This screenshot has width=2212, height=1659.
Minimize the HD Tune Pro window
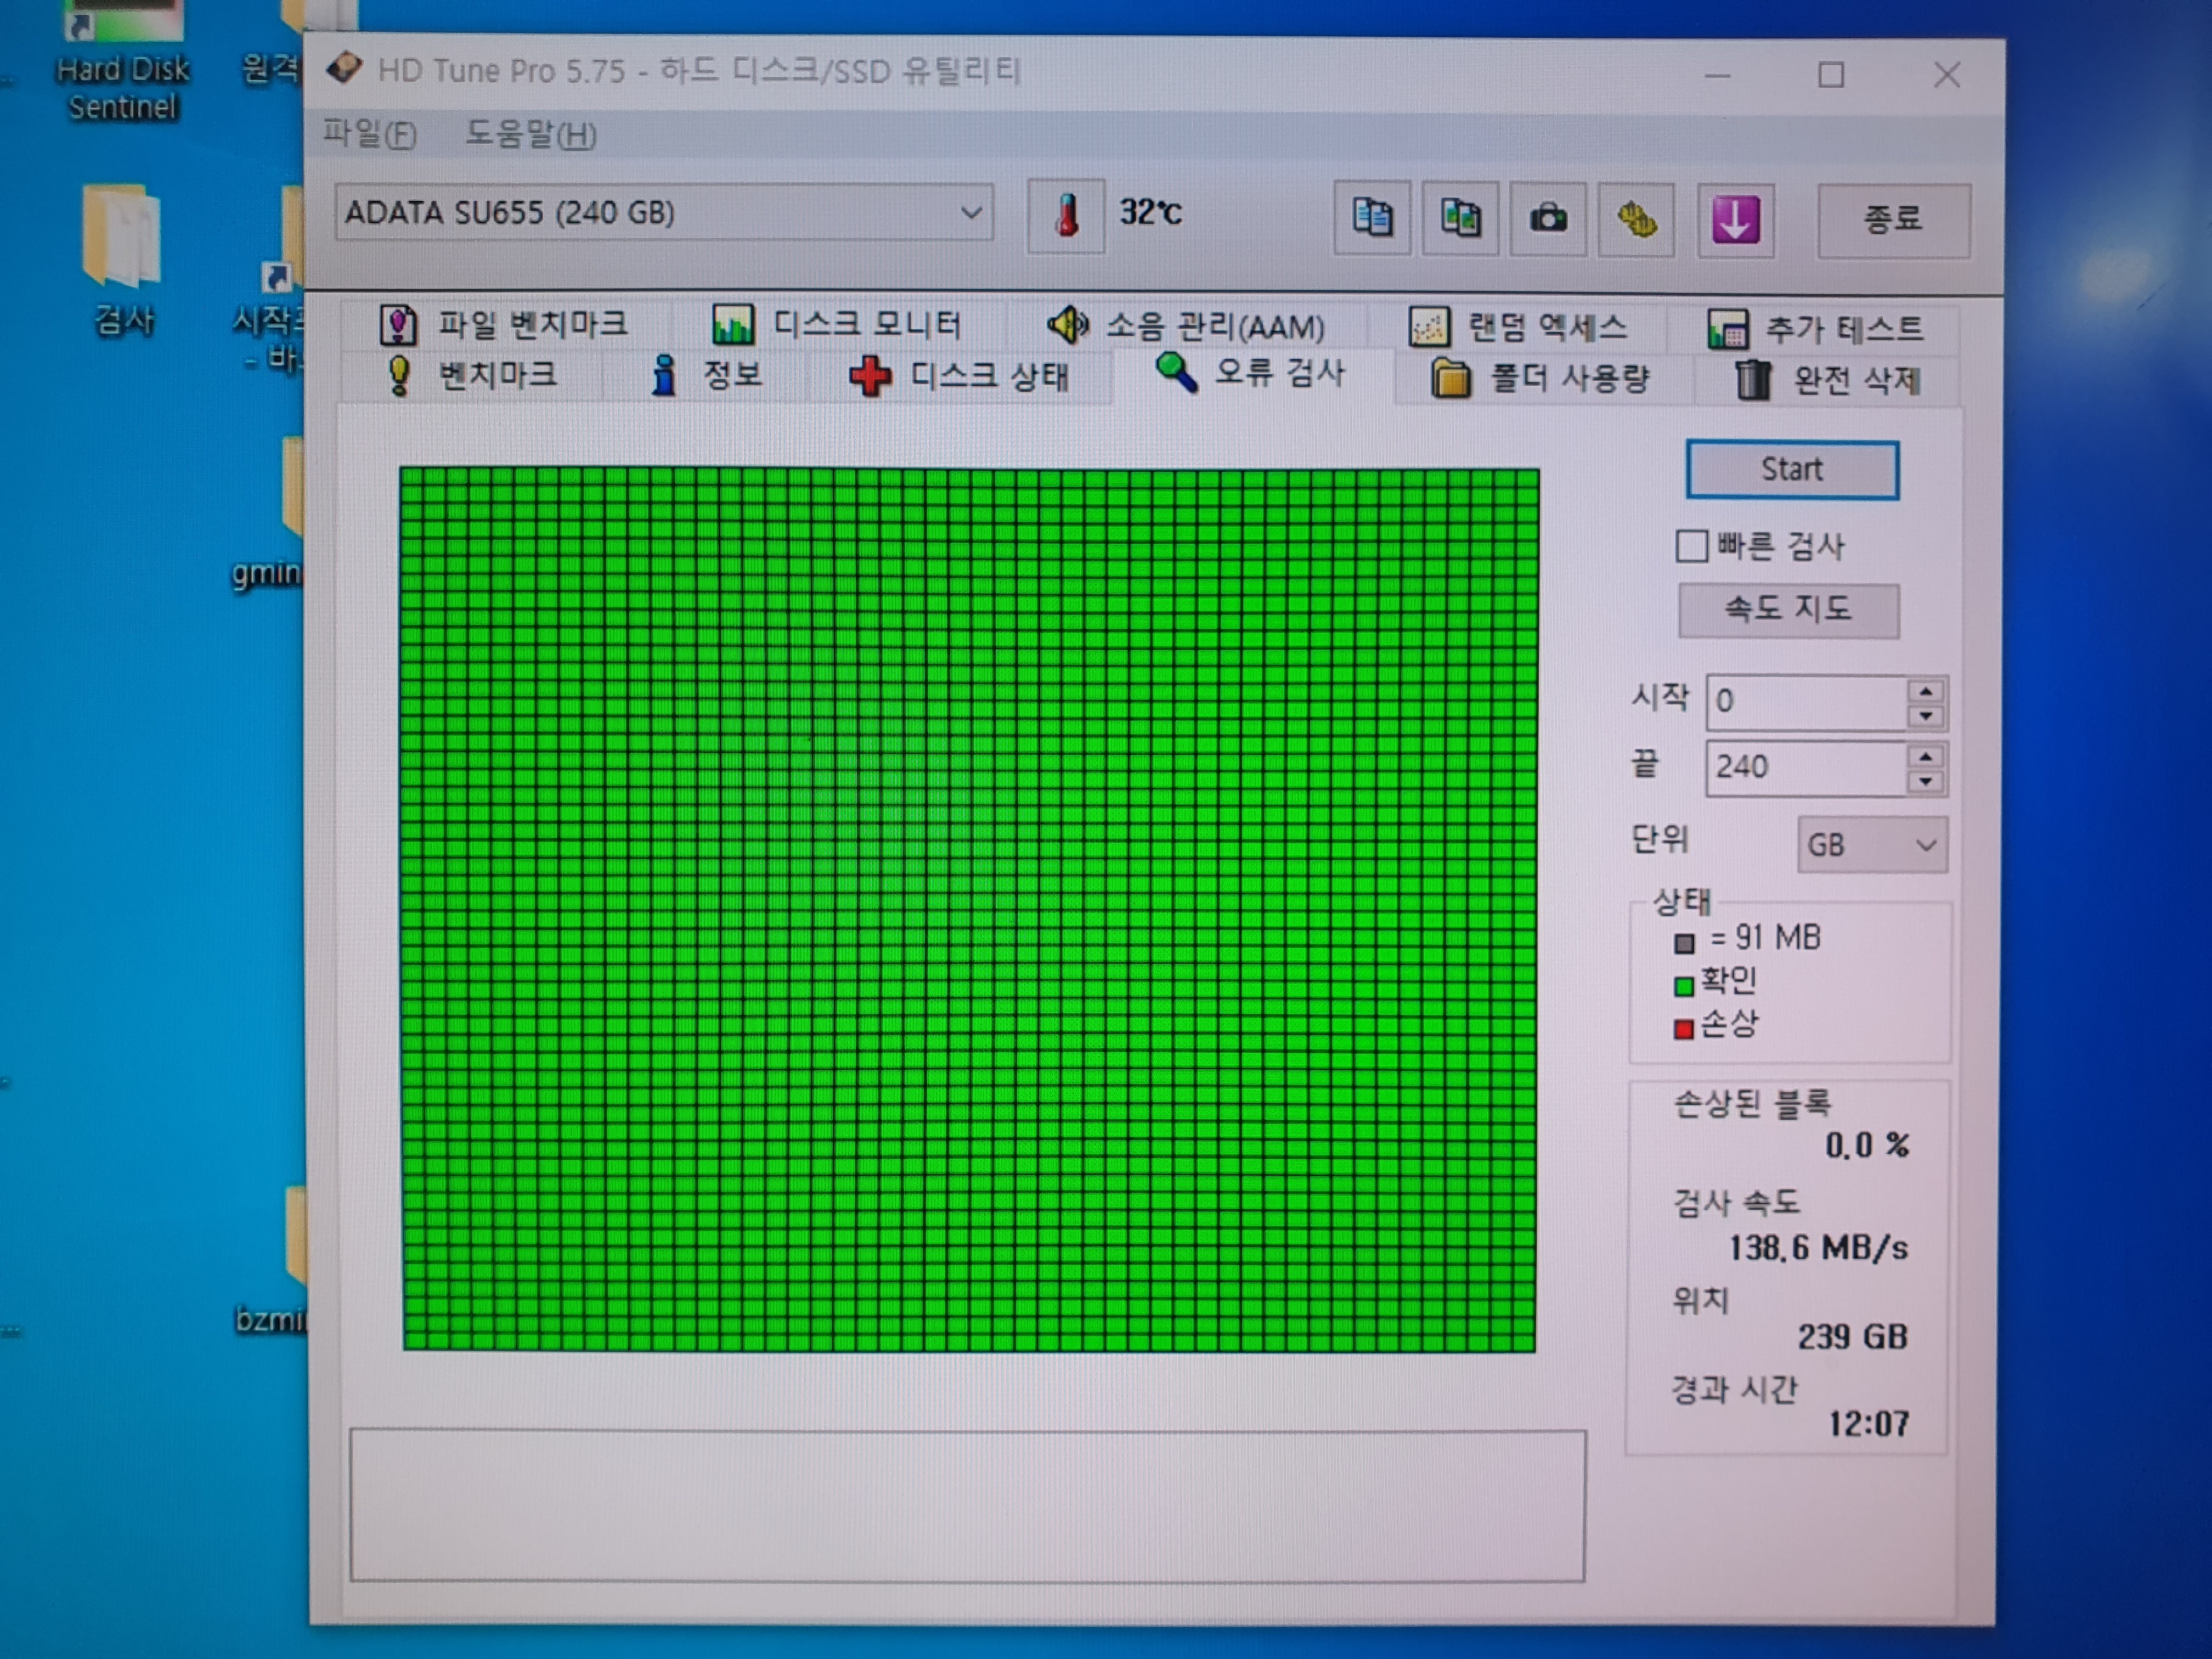pos(1717,75)
